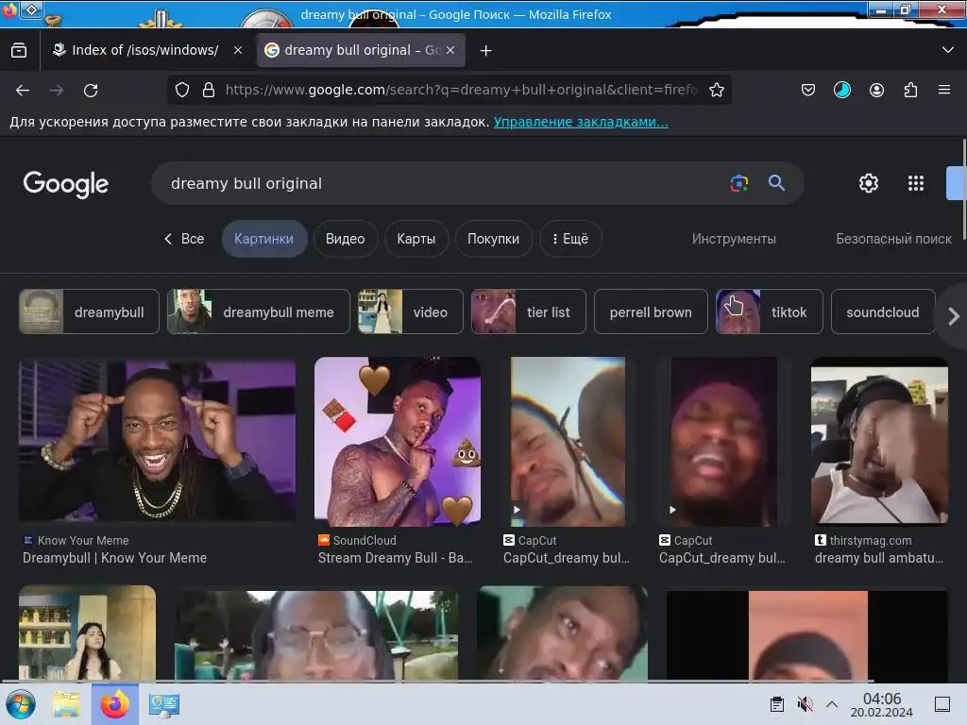
Task: Open Firefox recent browsing view icon
Action: (x=19, y=51)
